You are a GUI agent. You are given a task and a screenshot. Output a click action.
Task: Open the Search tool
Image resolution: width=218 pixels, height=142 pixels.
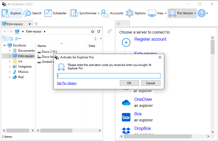tap(32, 13)
